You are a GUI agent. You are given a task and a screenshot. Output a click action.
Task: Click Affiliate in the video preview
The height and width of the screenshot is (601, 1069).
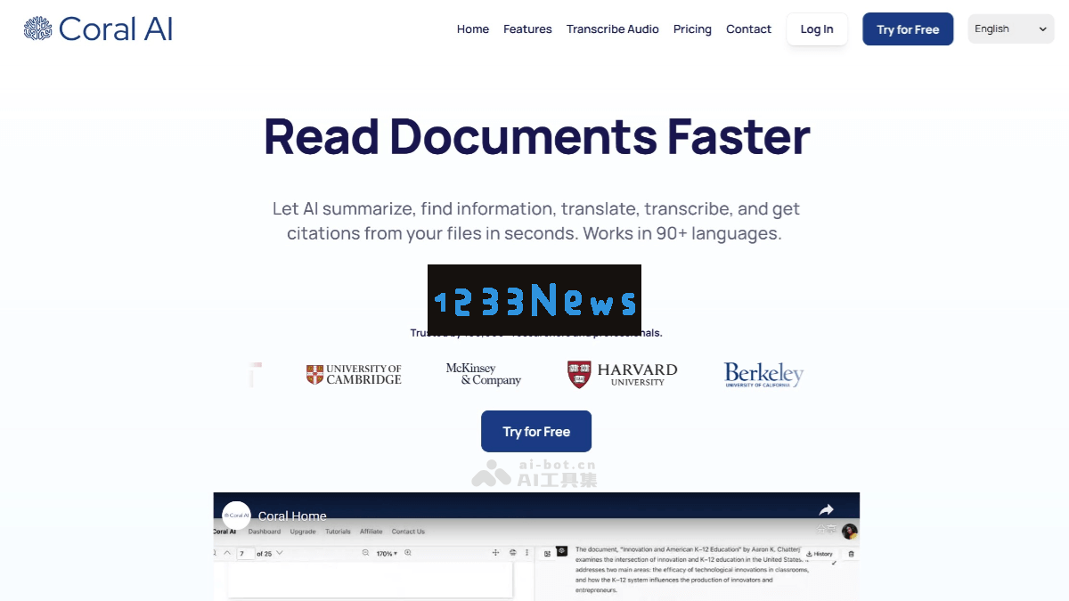click(371, 532)
